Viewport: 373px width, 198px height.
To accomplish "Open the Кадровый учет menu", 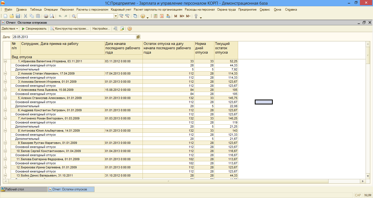I will pyautogui.click(x=121, y=10).
